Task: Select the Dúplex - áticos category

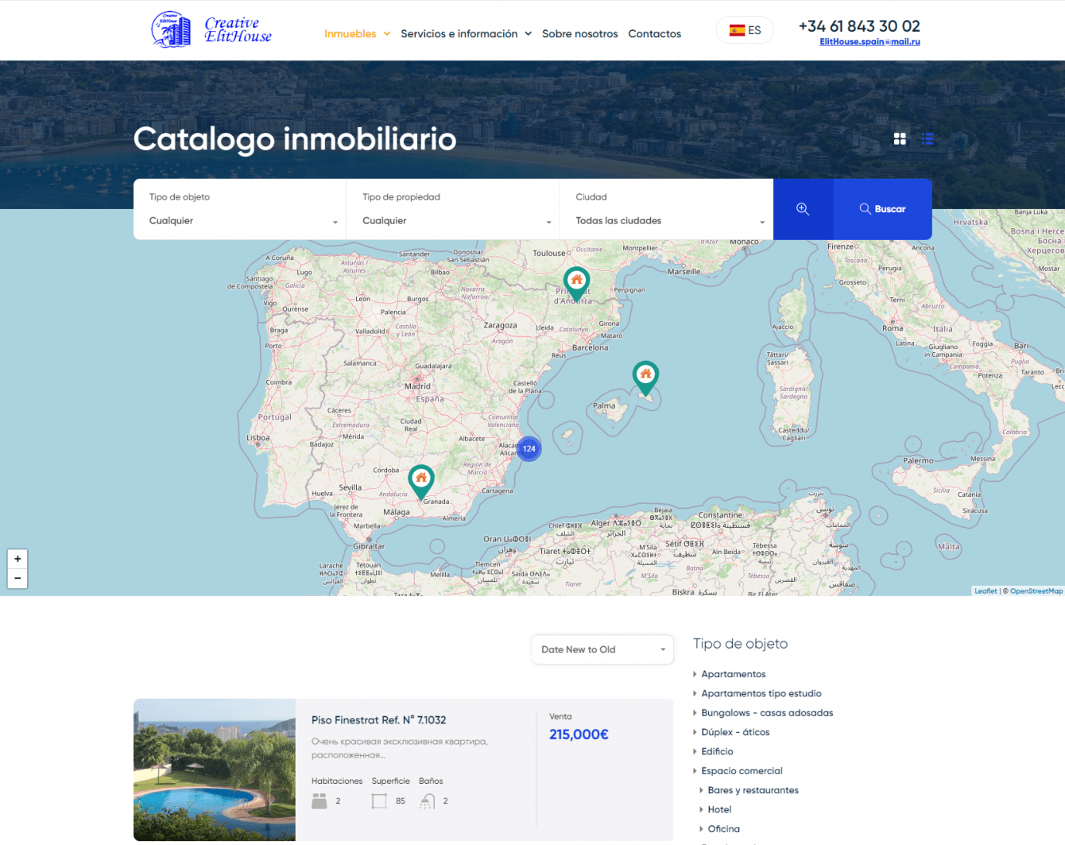Action: (735, 732)
